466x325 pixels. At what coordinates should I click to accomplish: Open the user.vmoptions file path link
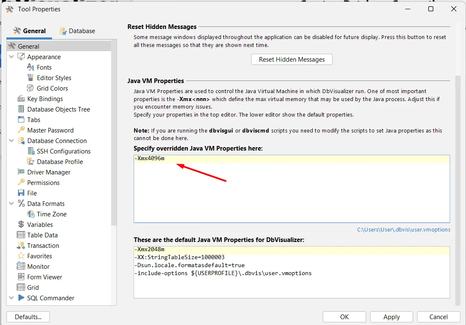pyautogui.click(x=404, y=229)
